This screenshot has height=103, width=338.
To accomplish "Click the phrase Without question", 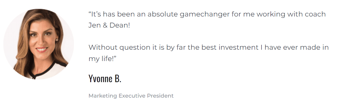I will click(x=119, y=47).
